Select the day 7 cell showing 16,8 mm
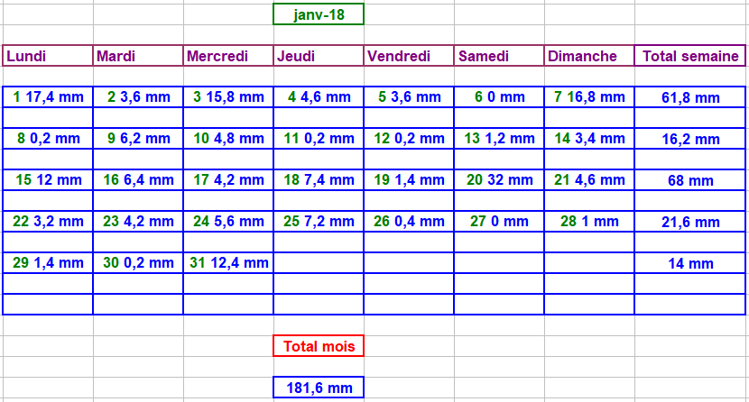749x402 pixels. (x=589, y=96)
